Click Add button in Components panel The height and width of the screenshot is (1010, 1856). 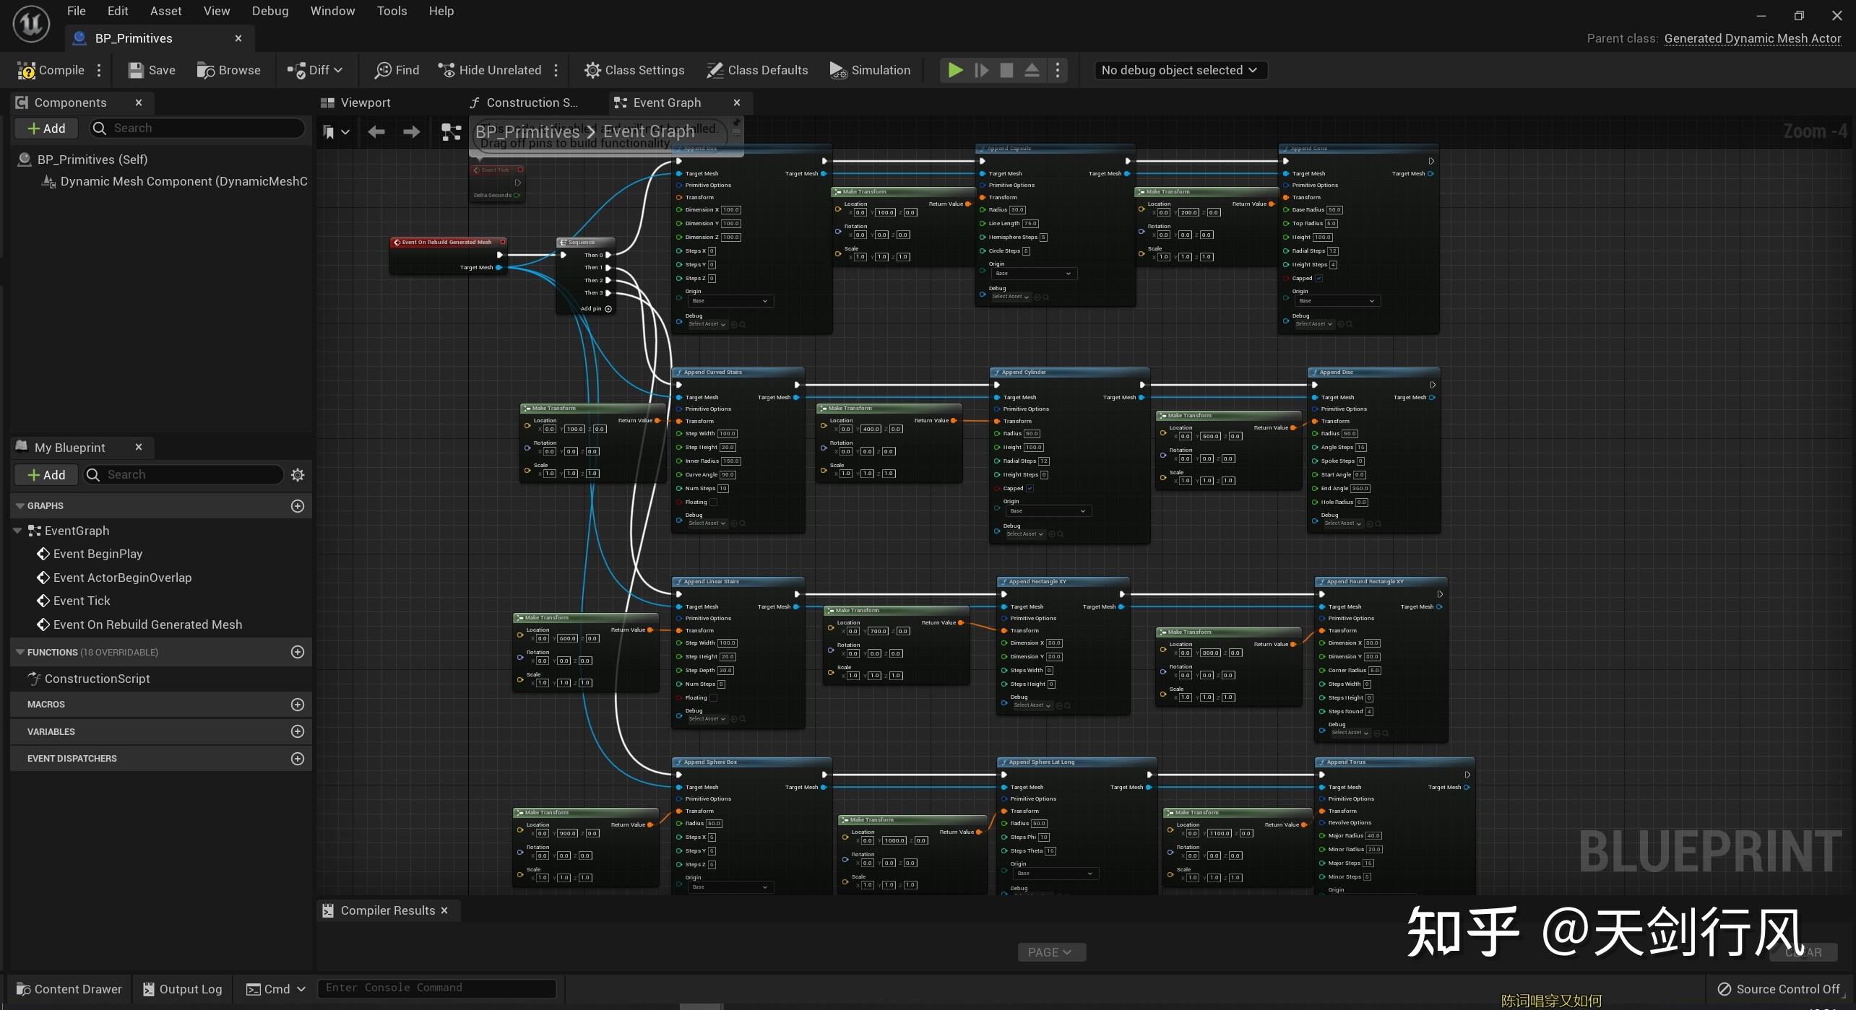(46, 129)
